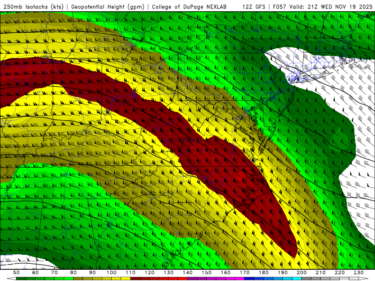Select the olive swatch right of 80
This screenshot has height=281, width=375.
click(78, 279)
